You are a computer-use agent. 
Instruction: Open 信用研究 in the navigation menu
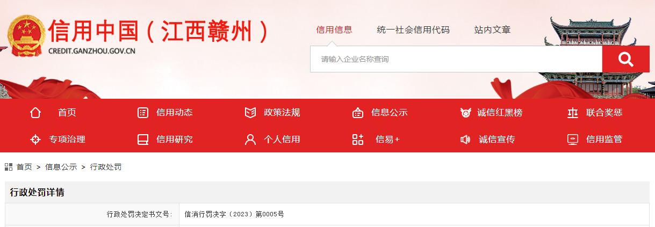pos(175,140)
